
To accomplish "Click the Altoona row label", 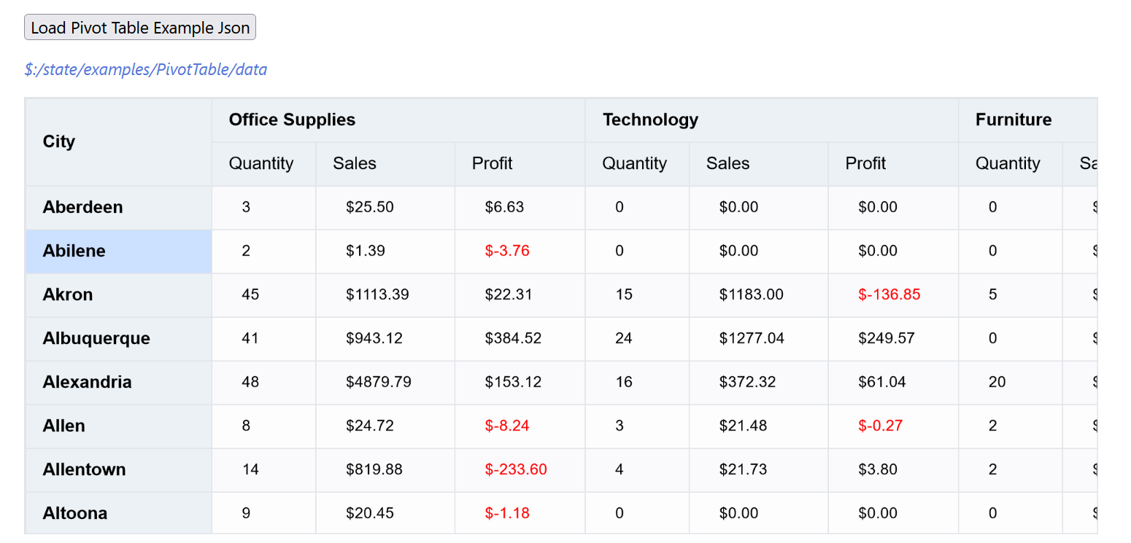I will [75, 513].
